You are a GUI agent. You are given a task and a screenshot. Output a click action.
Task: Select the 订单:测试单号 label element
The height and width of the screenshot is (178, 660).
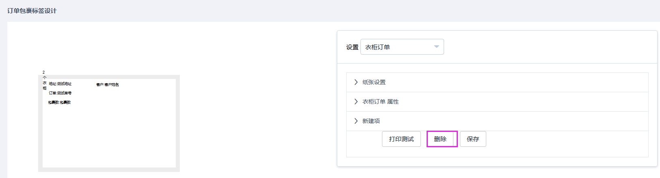pyautogui.click(x=60, y=93)
